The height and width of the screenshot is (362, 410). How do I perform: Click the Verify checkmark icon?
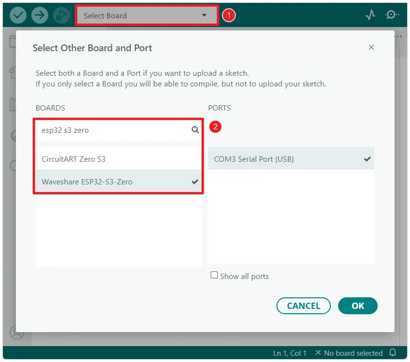tap(18, 15)
